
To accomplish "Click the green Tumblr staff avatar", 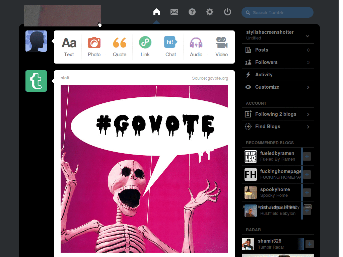I will tap(36, 81).
